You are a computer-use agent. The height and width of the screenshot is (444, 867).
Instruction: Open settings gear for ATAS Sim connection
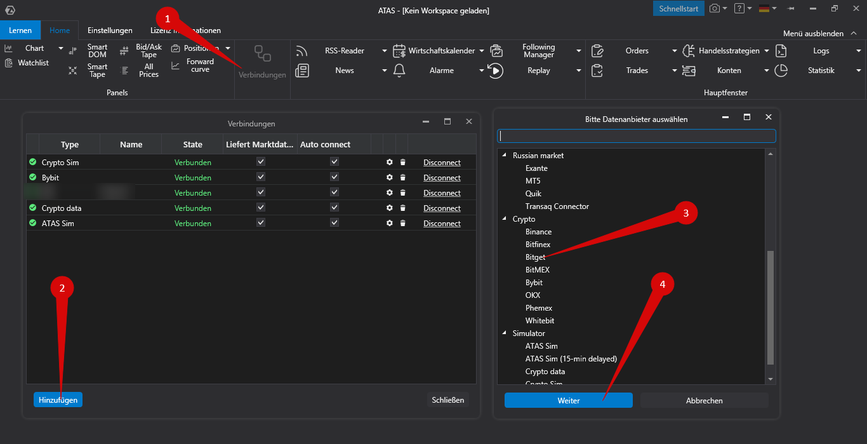390,223
